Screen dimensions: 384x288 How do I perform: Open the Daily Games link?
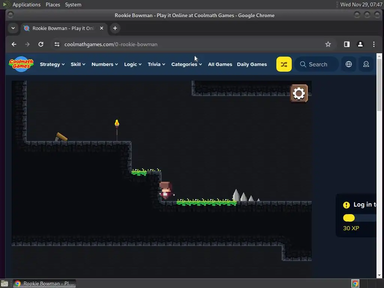pos(252,64)
